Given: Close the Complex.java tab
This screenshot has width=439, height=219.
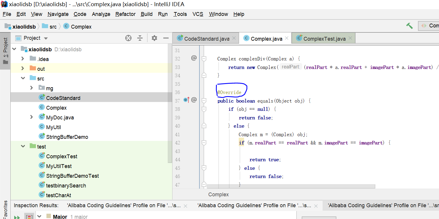Looking at the screenshot, I should (287, 38).
